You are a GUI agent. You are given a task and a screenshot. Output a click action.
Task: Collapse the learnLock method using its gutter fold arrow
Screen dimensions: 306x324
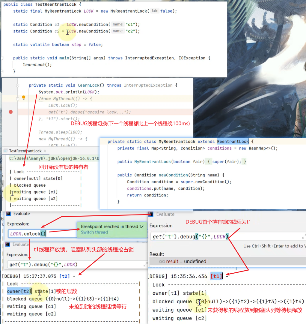18,85
